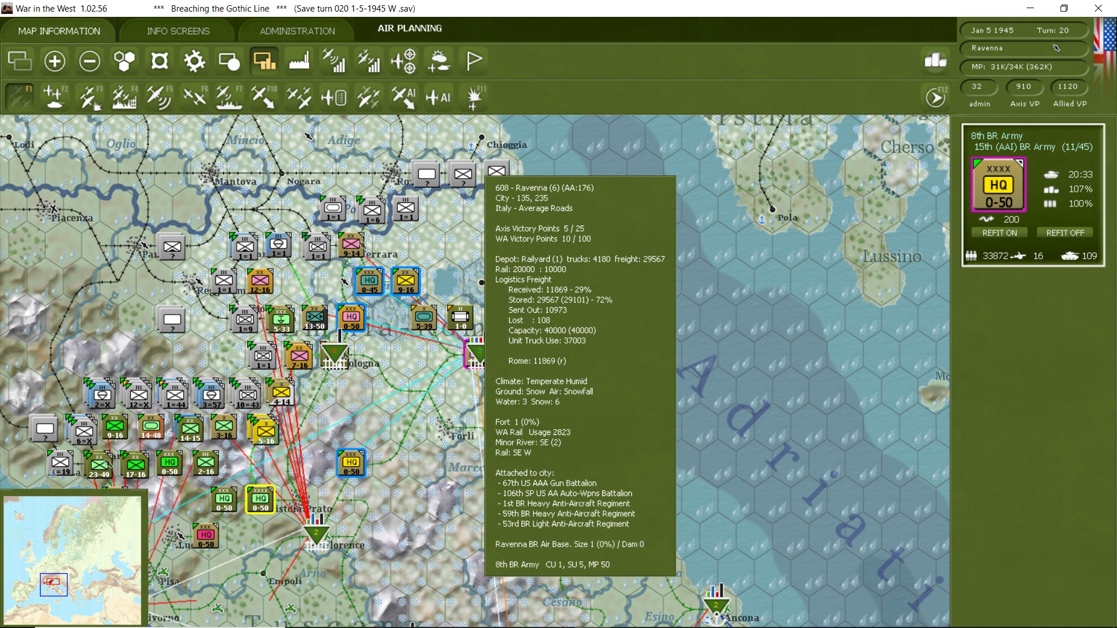
Task: Select the F6 air superiority mode
Action: pyautogui.click(x=194, y=97)
